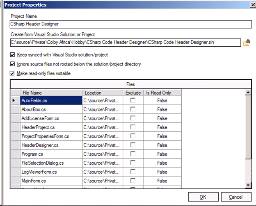Click the Exclude column header
This screenshot has height=206, width=256.
[x=133, y=93]
